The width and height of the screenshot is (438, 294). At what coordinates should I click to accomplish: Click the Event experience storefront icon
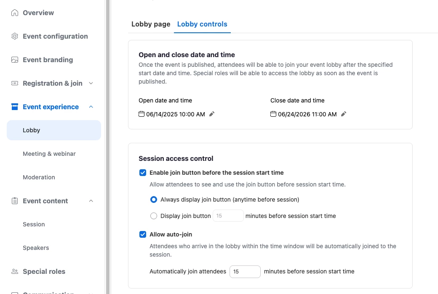[x=14, y=107]
